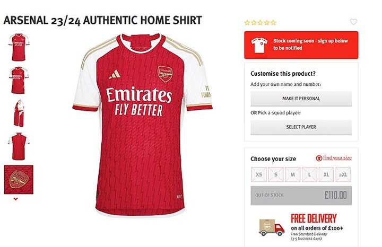Screen dimensions: 382x247
Task: Open the Select Player picker
Action: (301, 127)
